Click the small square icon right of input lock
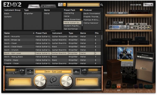 click(16, 73)
